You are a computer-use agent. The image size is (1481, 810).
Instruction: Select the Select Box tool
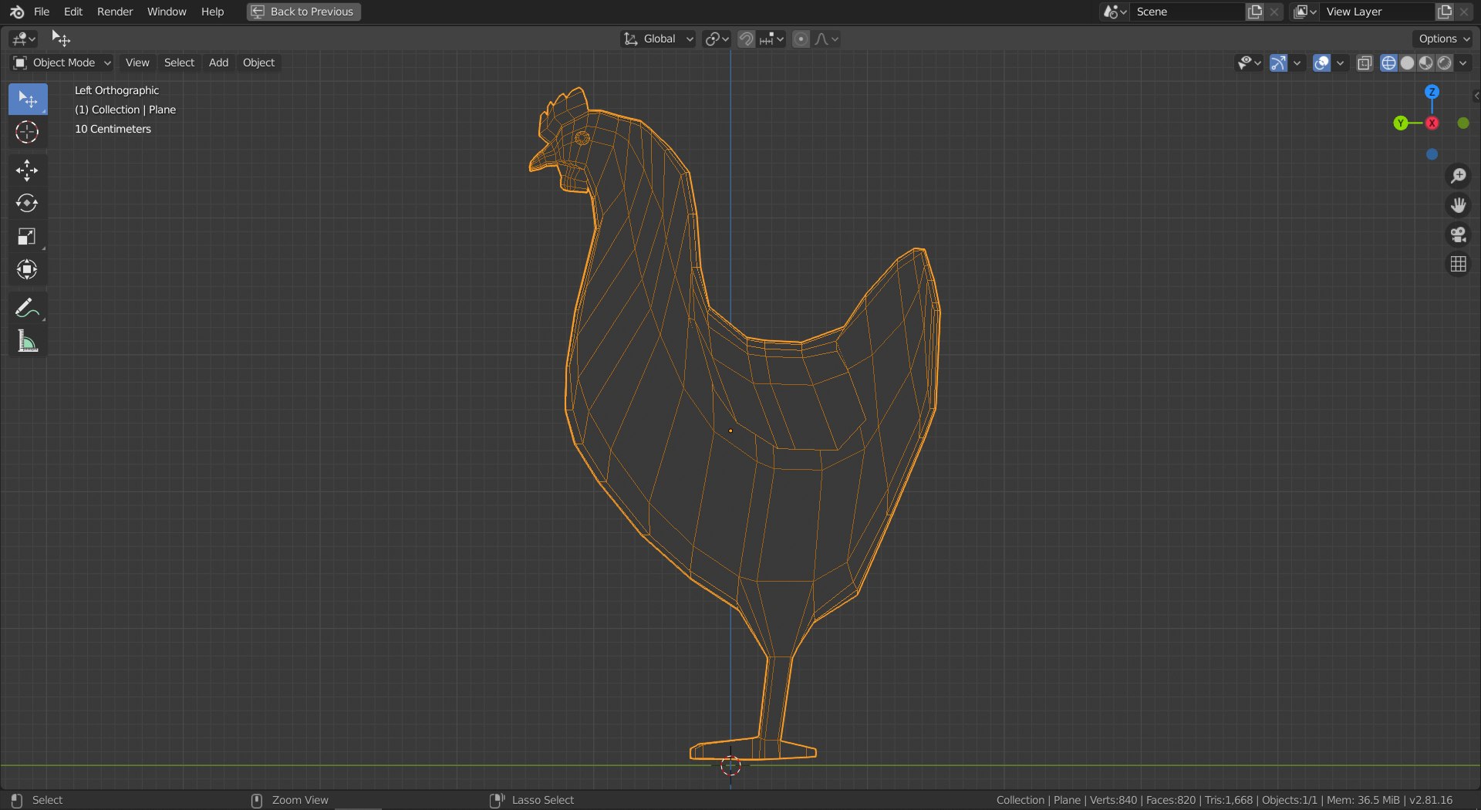coord(28,100)
